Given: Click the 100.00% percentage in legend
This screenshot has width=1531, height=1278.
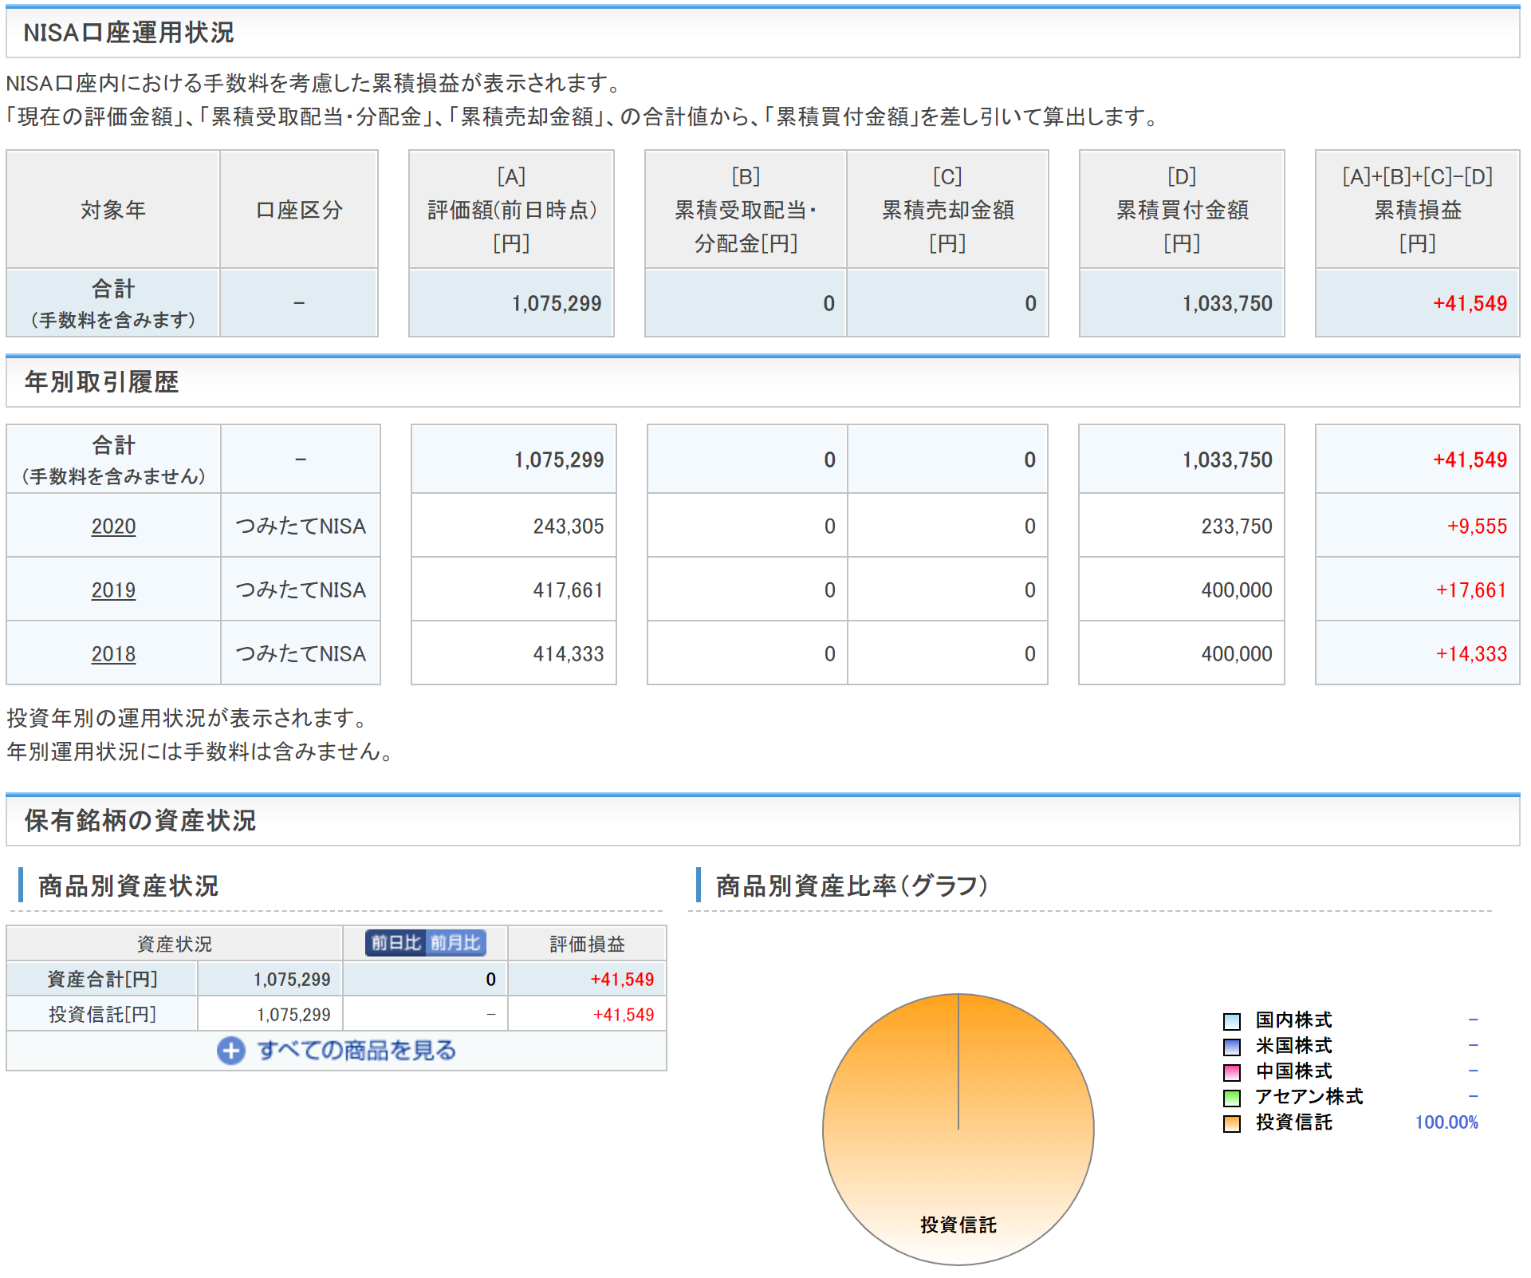Looking at the screenshot, I should pyautogui.click(x=1446, y=1122).
